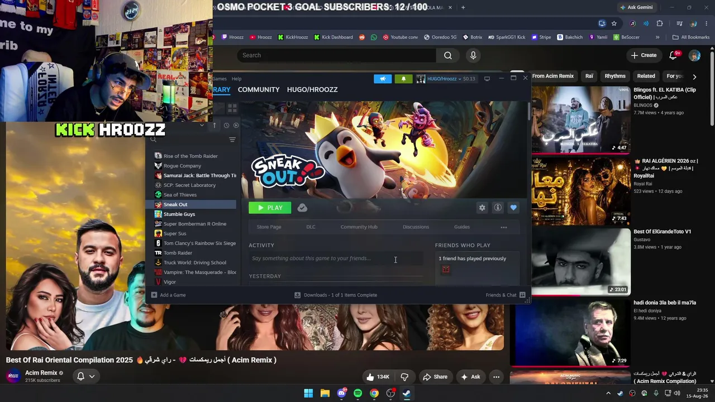
Task: Open Spotify from the taskbar
Action: [357, 393]
